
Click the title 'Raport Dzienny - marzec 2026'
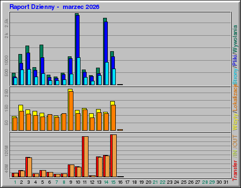tap(54, 7)
